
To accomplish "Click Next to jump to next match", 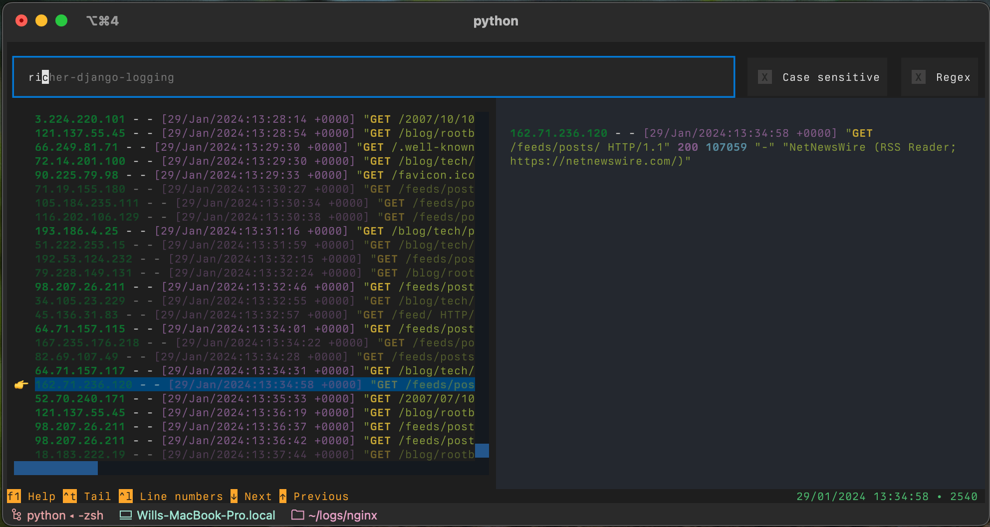I will 258,496.
